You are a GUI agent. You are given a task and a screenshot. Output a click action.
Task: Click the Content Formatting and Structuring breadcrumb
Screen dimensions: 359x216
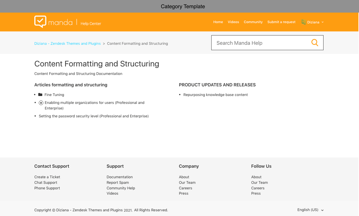point(138,43)
